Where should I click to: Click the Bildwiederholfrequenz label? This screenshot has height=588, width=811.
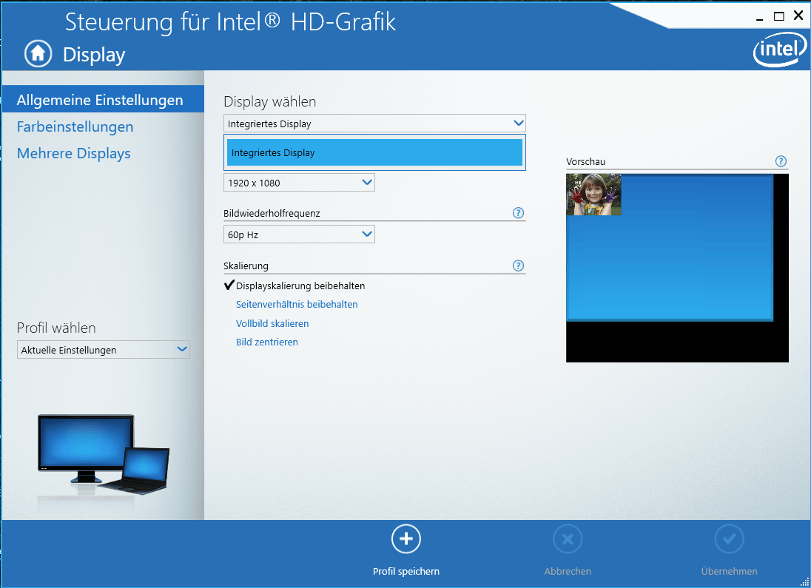click(x=272, y=213)
